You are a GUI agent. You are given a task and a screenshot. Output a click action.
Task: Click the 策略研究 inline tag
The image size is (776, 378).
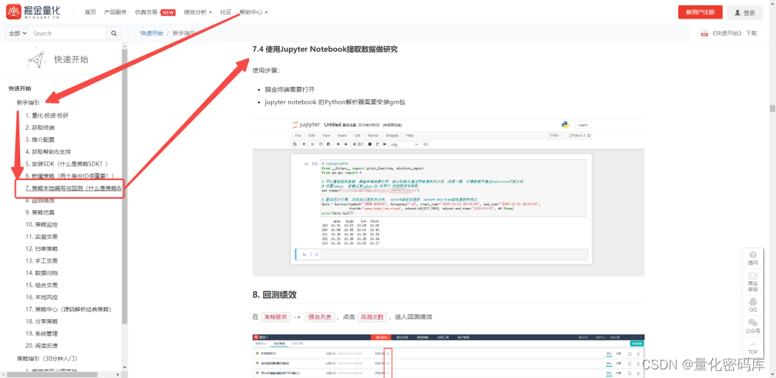[x=276, y=317]
